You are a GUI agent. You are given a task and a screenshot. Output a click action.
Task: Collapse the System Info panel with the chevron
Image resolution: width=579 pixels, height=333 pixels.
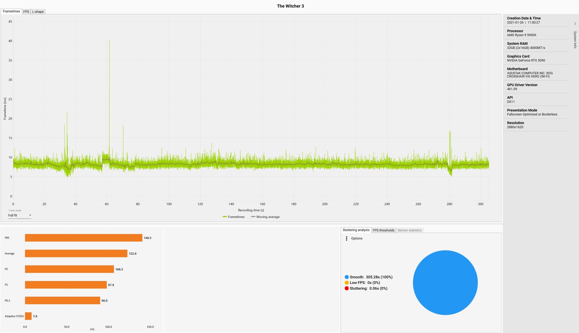[x=575, y=23]
